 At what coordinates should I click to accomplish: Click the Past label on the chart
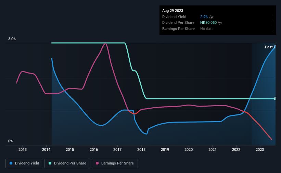269,47
